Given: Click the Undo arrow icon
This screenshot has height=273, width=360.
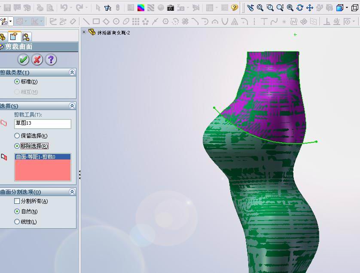Looking at the screenshot, I should click(x=64, y=8).
